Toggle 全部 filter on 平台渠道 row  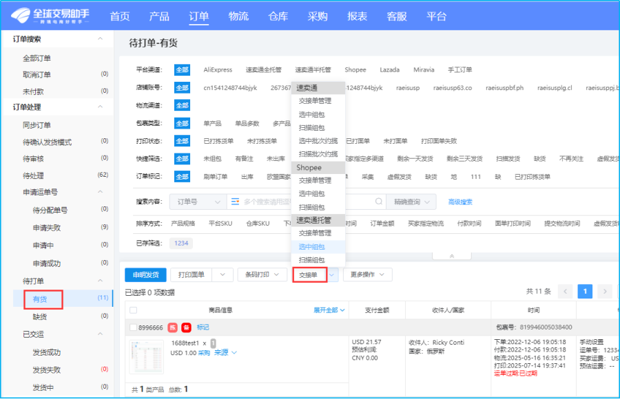(x=183, y=69)
